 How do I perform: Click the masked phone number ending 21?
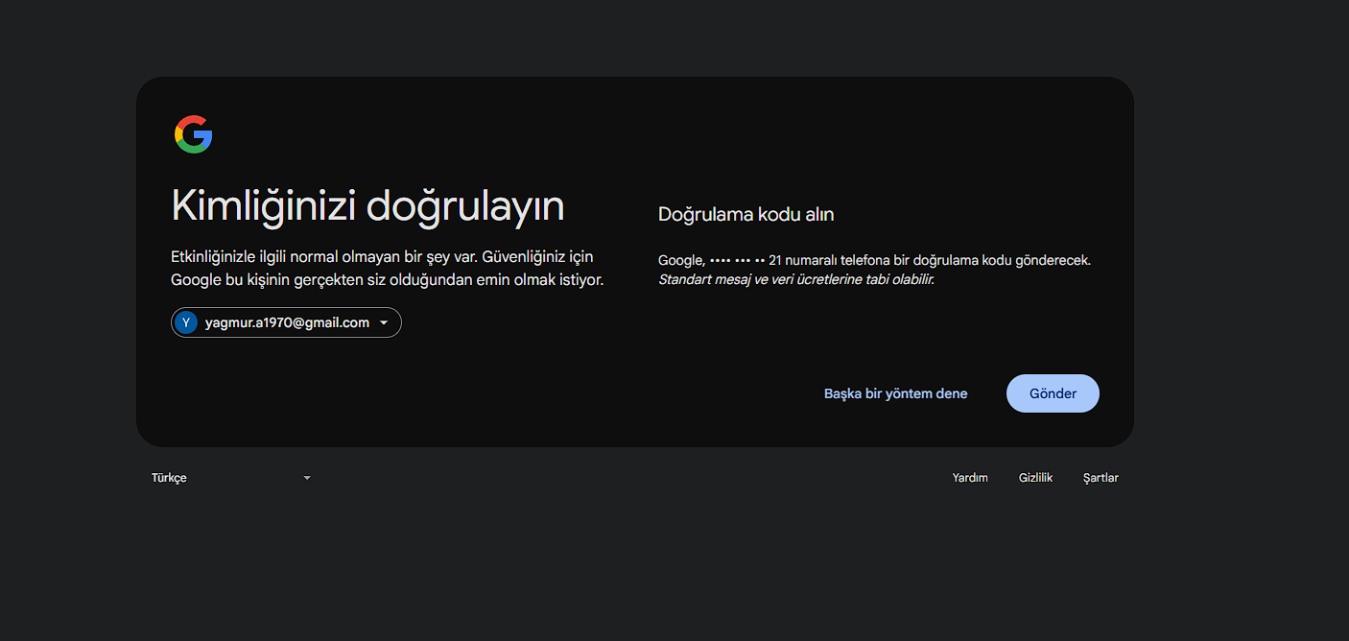coord(746,260)
